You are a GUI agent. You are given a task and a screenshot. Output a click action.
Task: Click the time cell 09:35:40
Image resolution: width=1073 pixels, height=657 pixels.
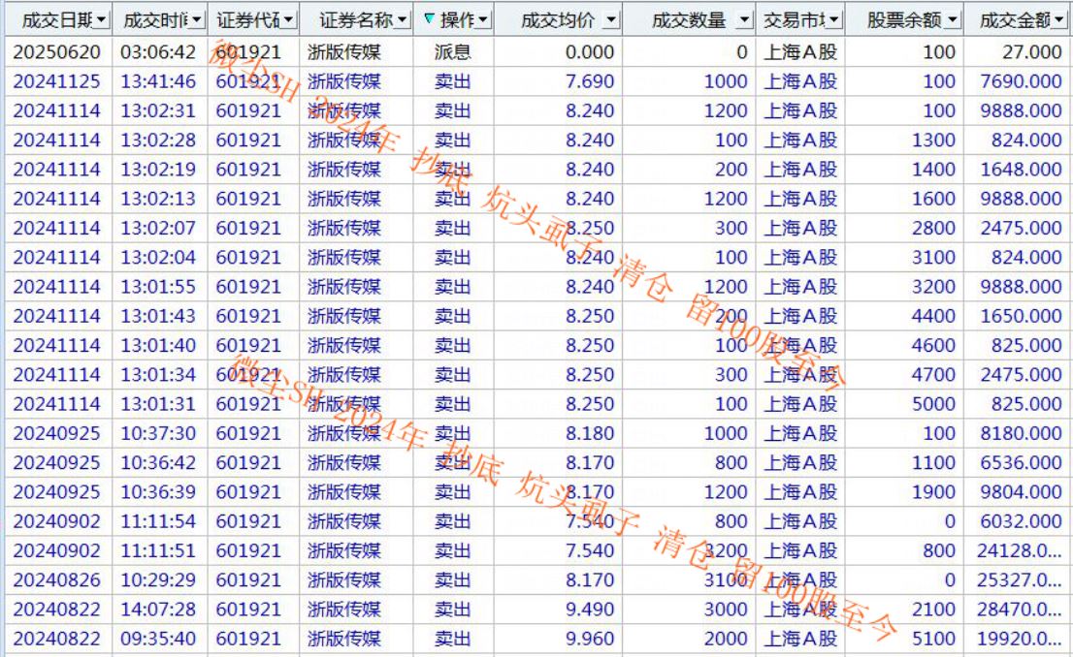(158, 639)
